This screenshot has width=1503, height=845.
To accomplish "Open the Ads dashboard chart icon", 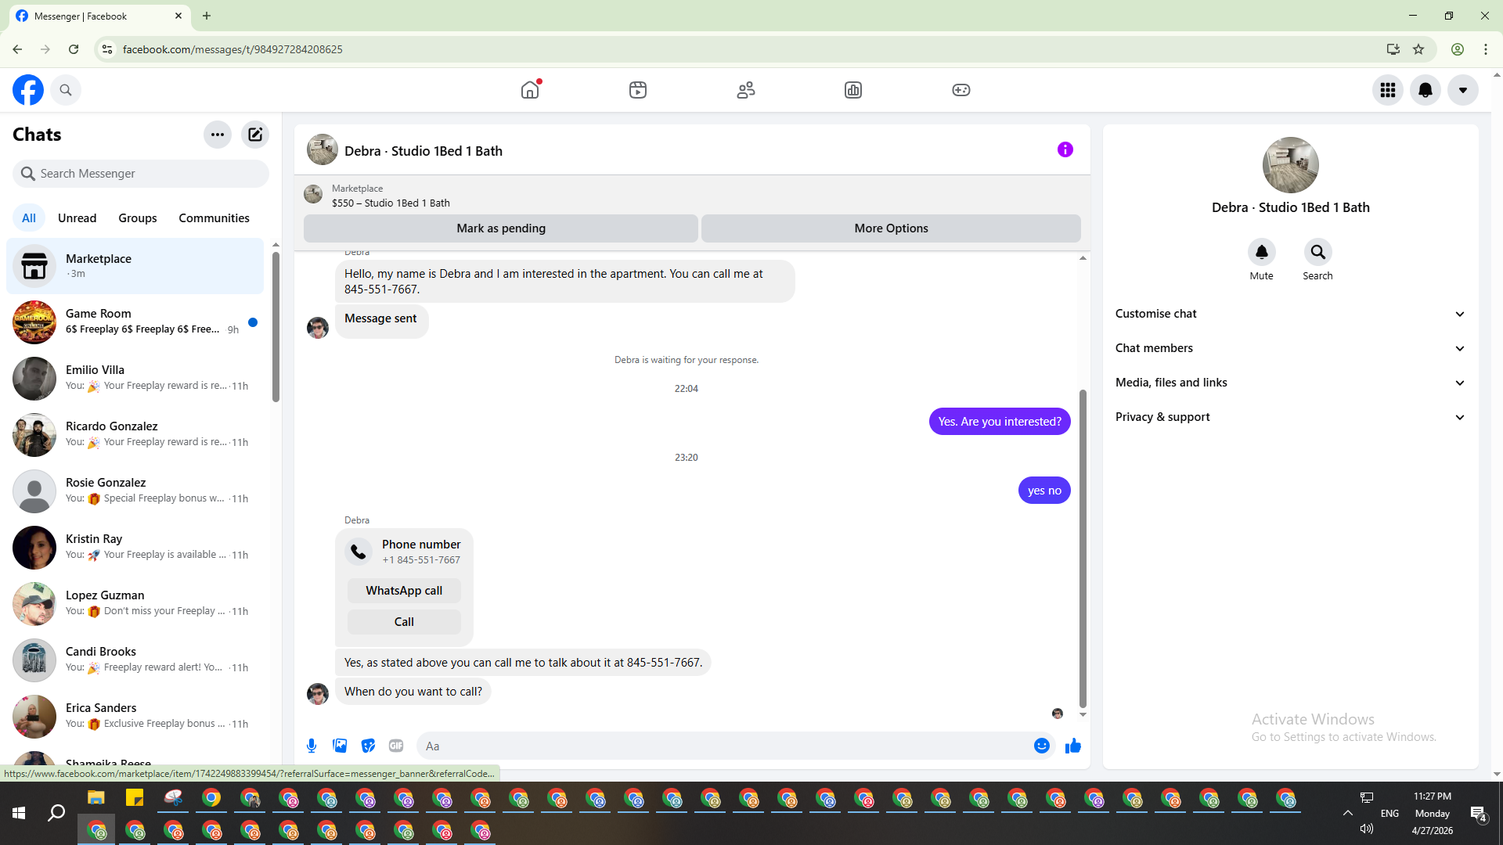I will (x=853, y=90).
